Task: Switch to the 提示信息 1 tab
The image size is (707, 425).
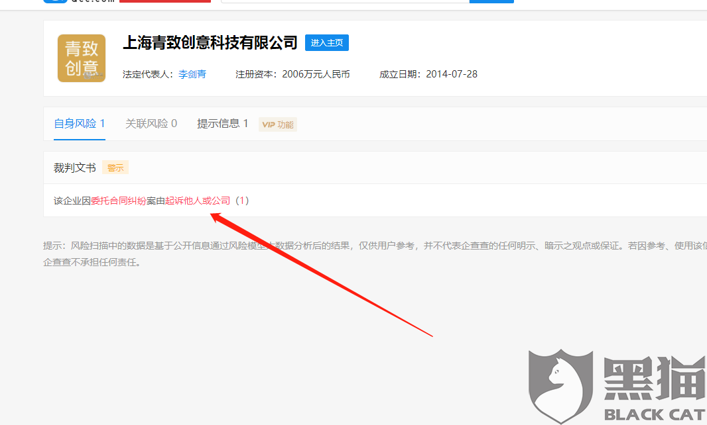Action: 222,123
